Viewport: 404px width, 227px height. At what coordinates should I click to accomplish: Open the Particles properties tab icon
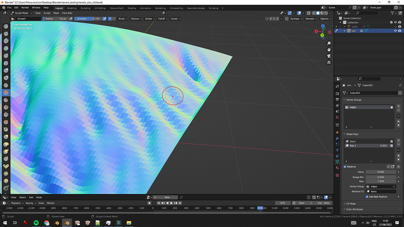click(337, 144)
